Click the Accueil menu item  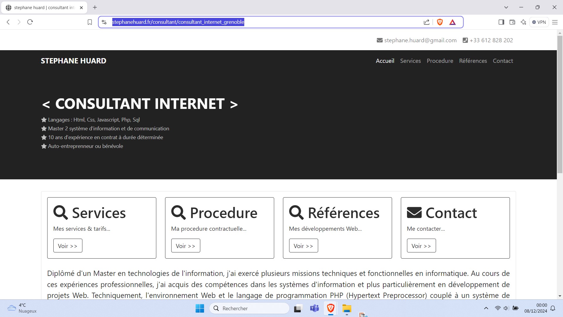[x=385, y=61]
